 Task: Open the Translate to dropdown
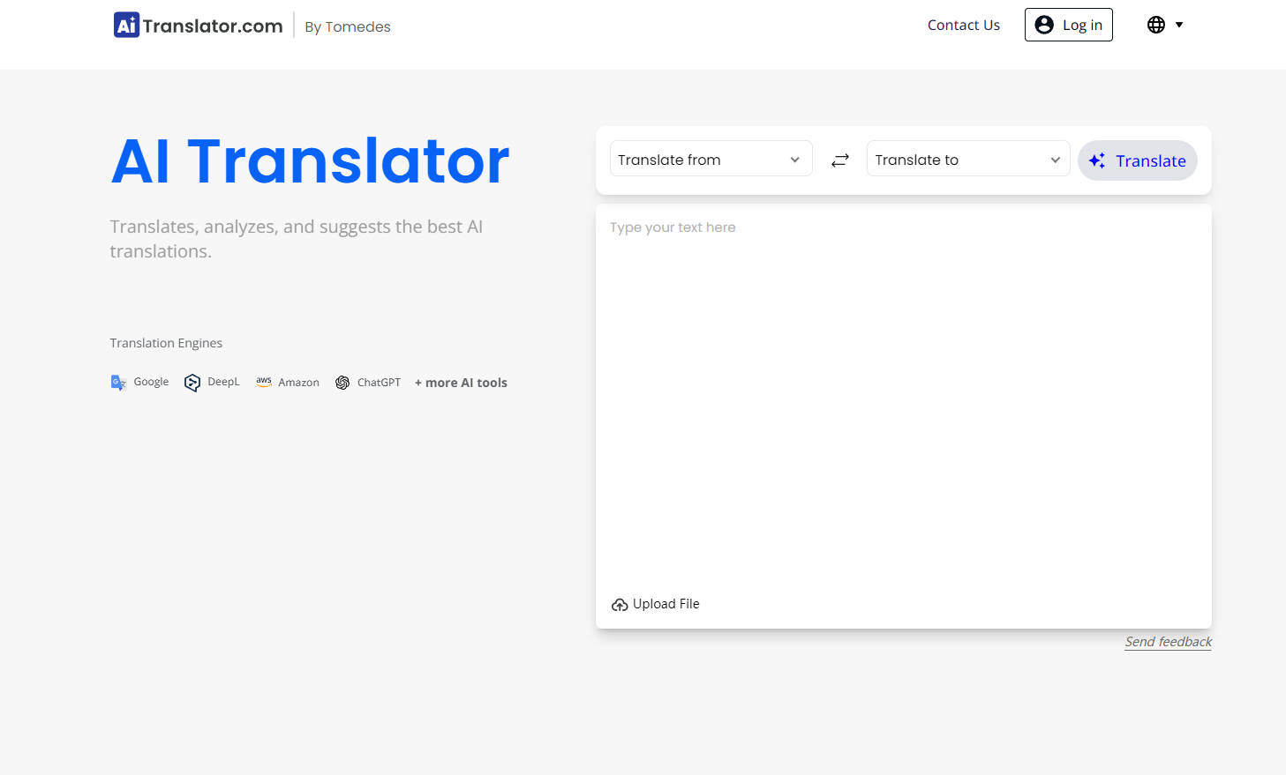click(967, 159)
